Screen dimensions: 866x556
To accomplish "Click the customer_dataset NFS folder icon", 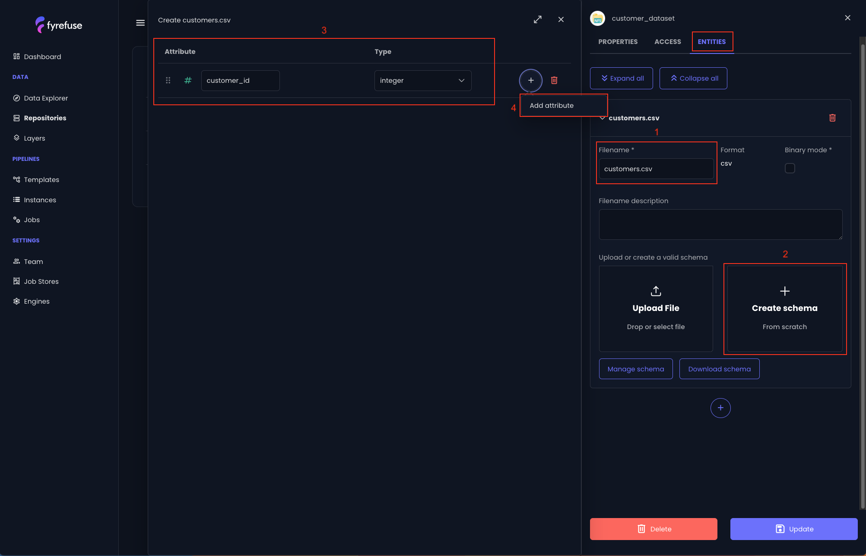I will pyautogui.click(x=597, y=19).
